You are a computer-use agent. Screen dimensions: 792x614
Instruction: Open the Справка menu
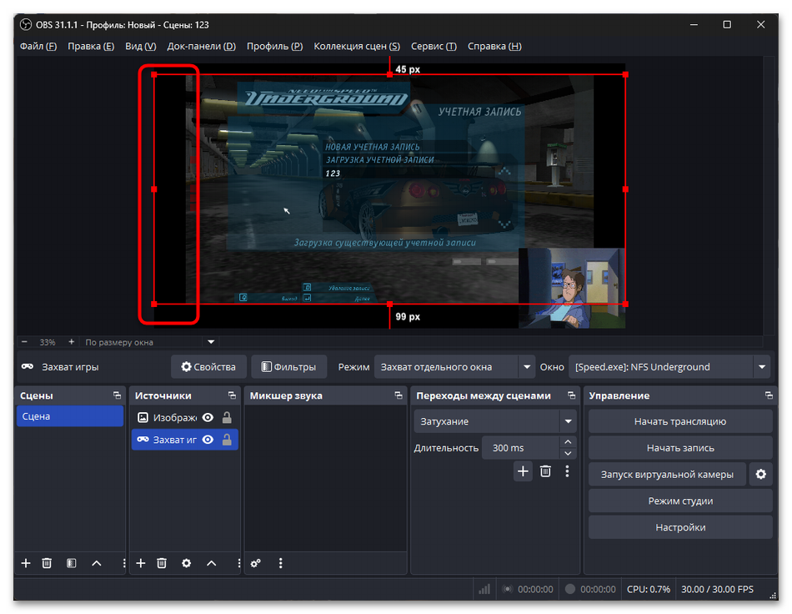tap(494, 46)
